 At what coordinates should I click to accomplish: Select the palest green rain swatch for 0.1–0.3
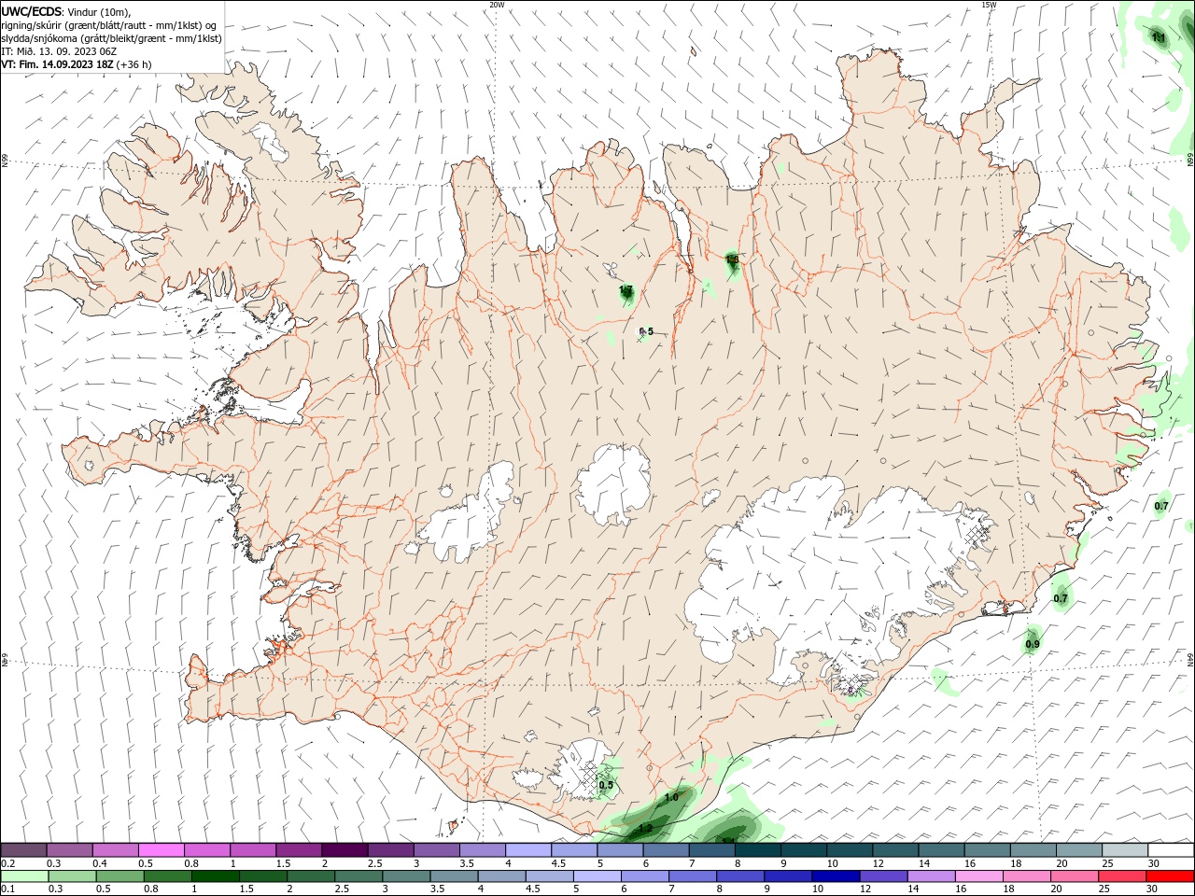24,876
